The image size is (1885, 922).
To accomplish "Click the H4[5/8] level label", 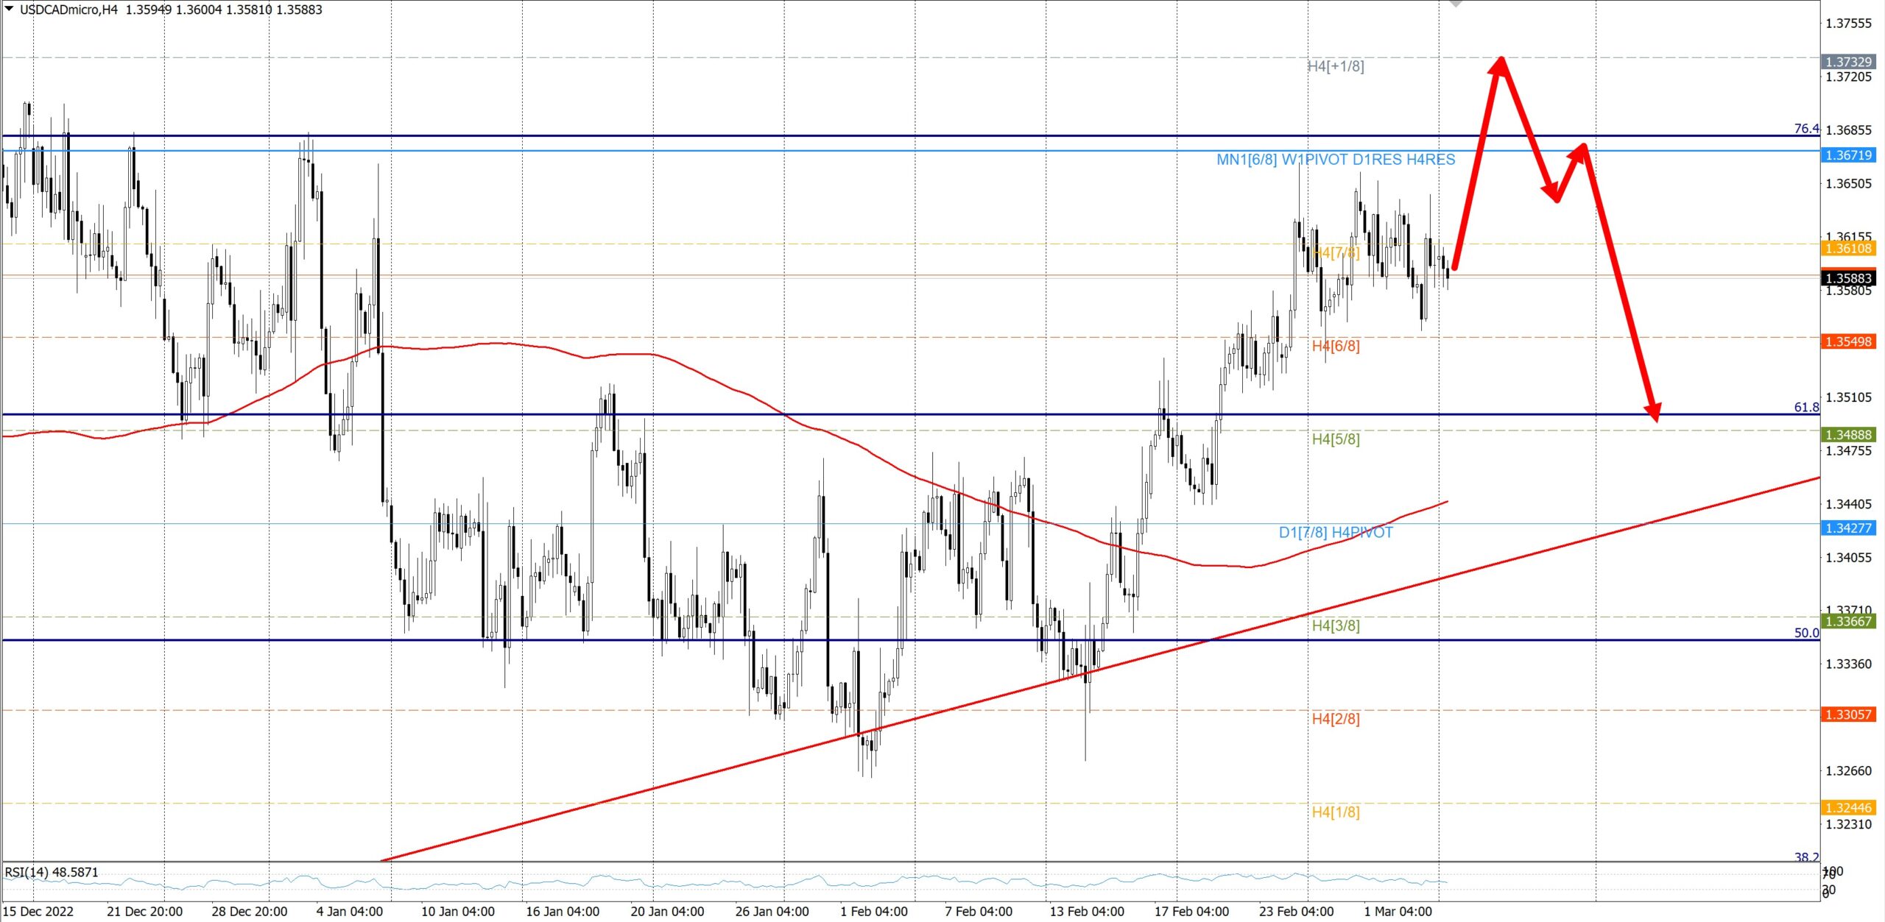I will (1336, 439).
